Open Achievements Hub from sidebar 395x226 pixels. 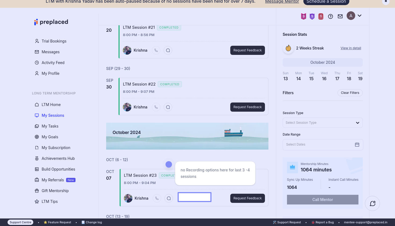pyautogui.click(x=58, y=158)
